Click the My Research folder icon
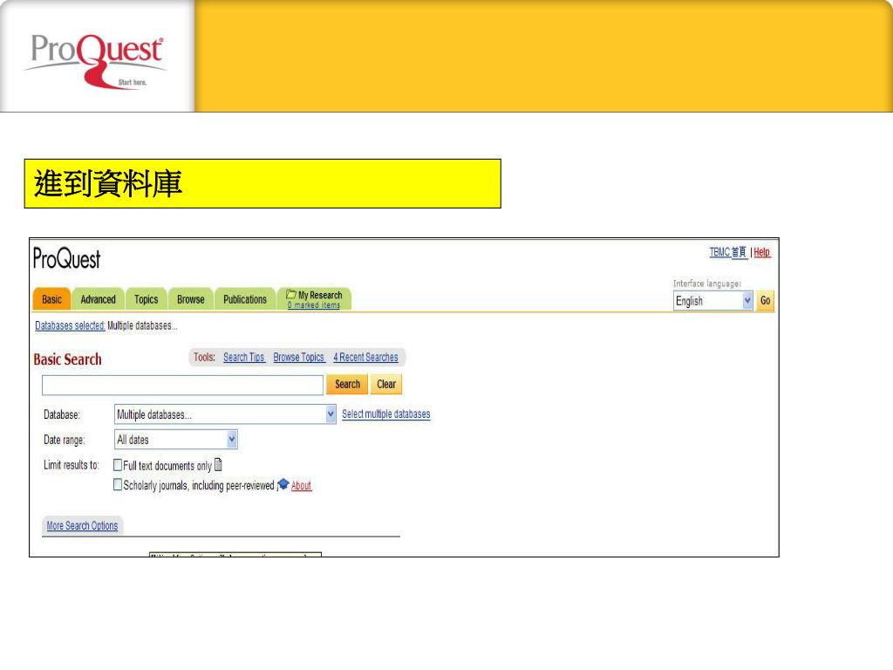Image resolution: width=893 pixels, height=670 pixels. [291, 295]
